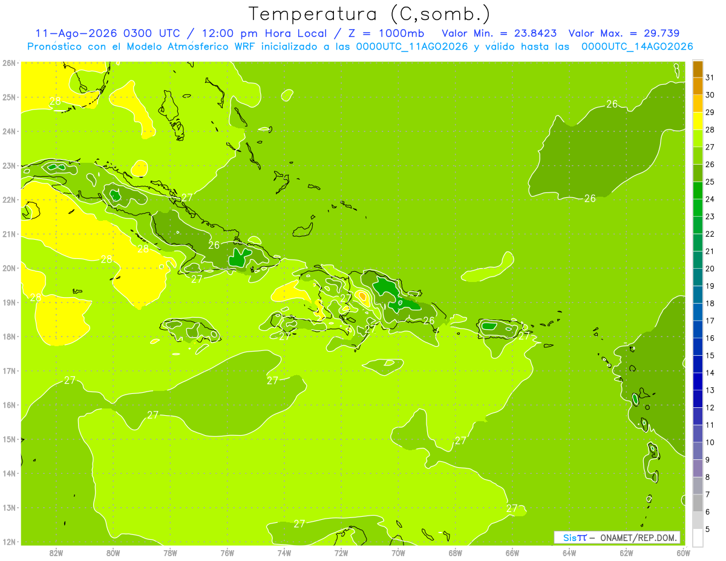Click the 70W longitude axis label

[x=398, y=553]
